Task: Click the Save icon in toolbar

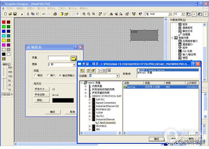Action: point(15,14)
